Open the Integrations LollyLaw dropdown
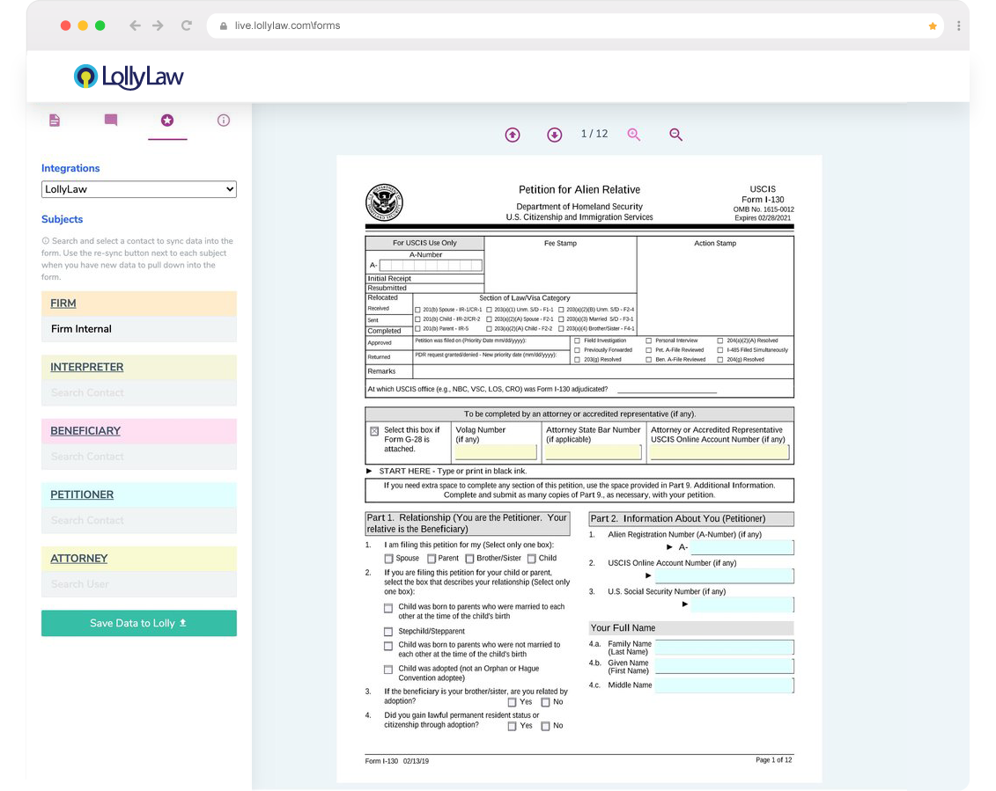 pos(139,189)
